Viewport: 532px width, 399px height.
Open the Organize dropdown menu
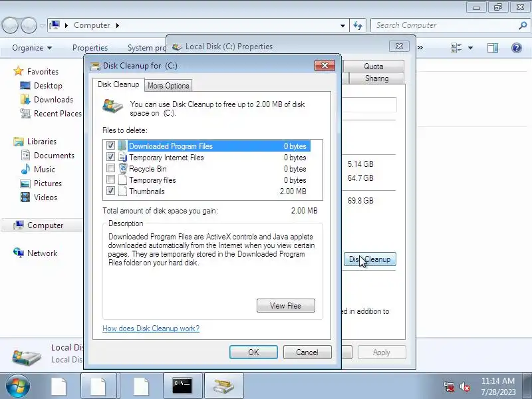pyautogui.click(x=32, y=48)
